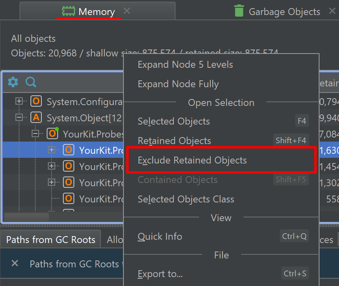Open Quick Info from context menu
Screen dimensions: 339x286
pos(160,237)
